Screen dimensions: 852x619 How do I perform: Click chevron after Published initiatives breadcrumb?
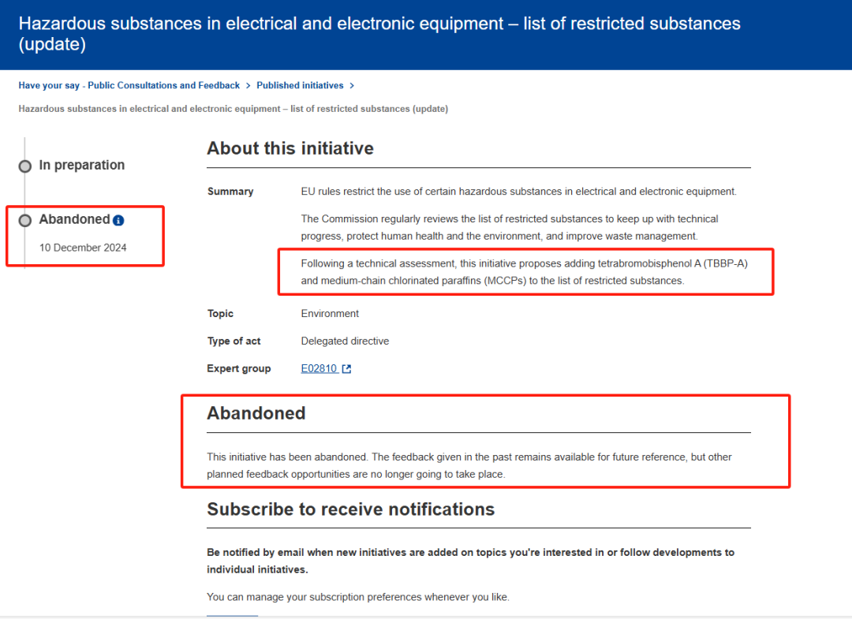coord(352,85)
